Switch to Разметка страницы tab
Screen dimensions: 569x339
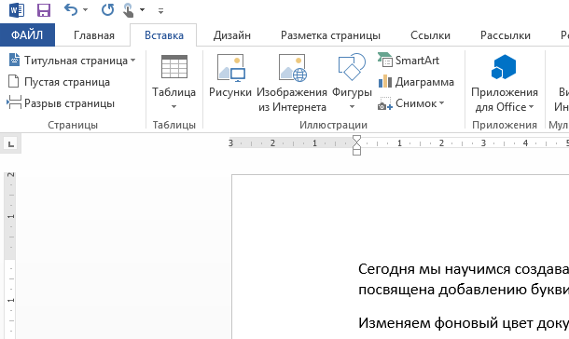pos(330,35)
